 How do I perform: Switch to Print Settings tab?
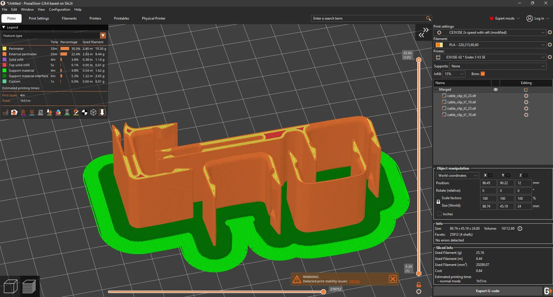coord(39,18)
